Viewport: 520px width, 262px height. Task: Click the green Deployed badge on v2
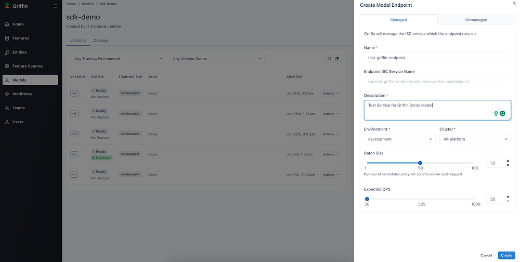pos(102,158)
